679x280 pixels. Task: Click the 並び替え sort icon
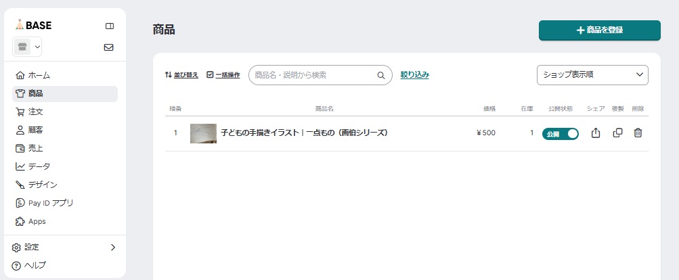169,75
